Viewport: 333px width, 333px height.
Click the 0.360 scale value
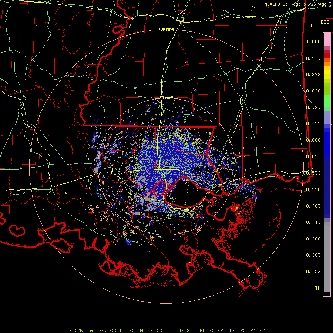coord(313,239)
